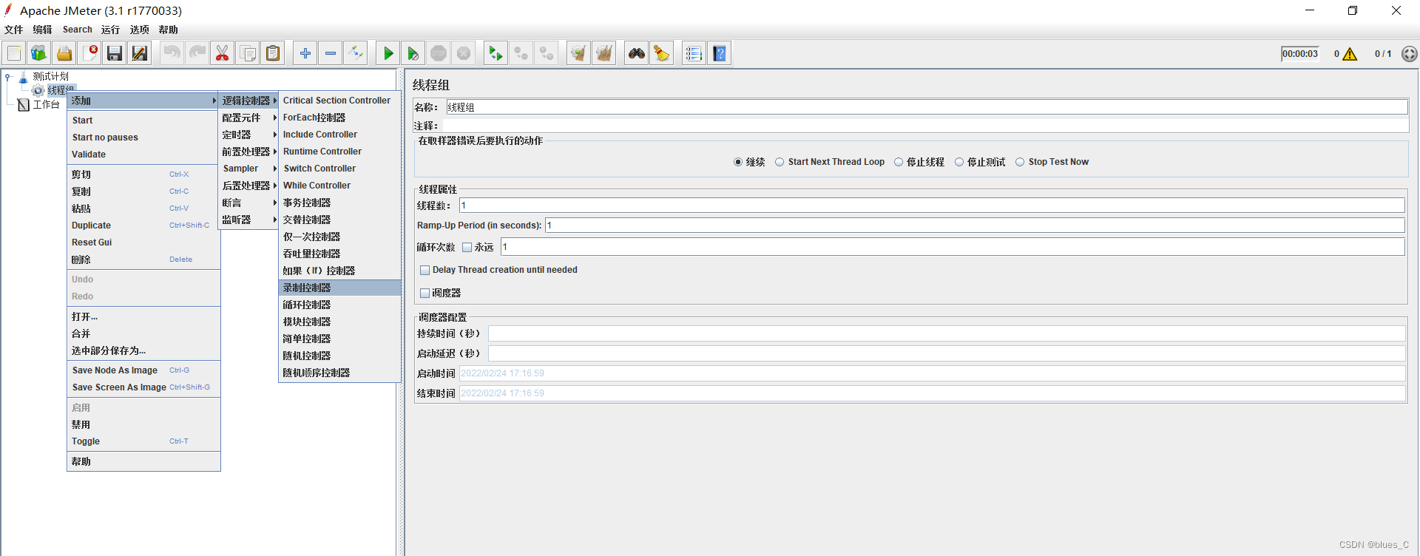Expand the 添加 submenu entry
This screenshot has height=556, width=1420.
[x=143, y=101]
